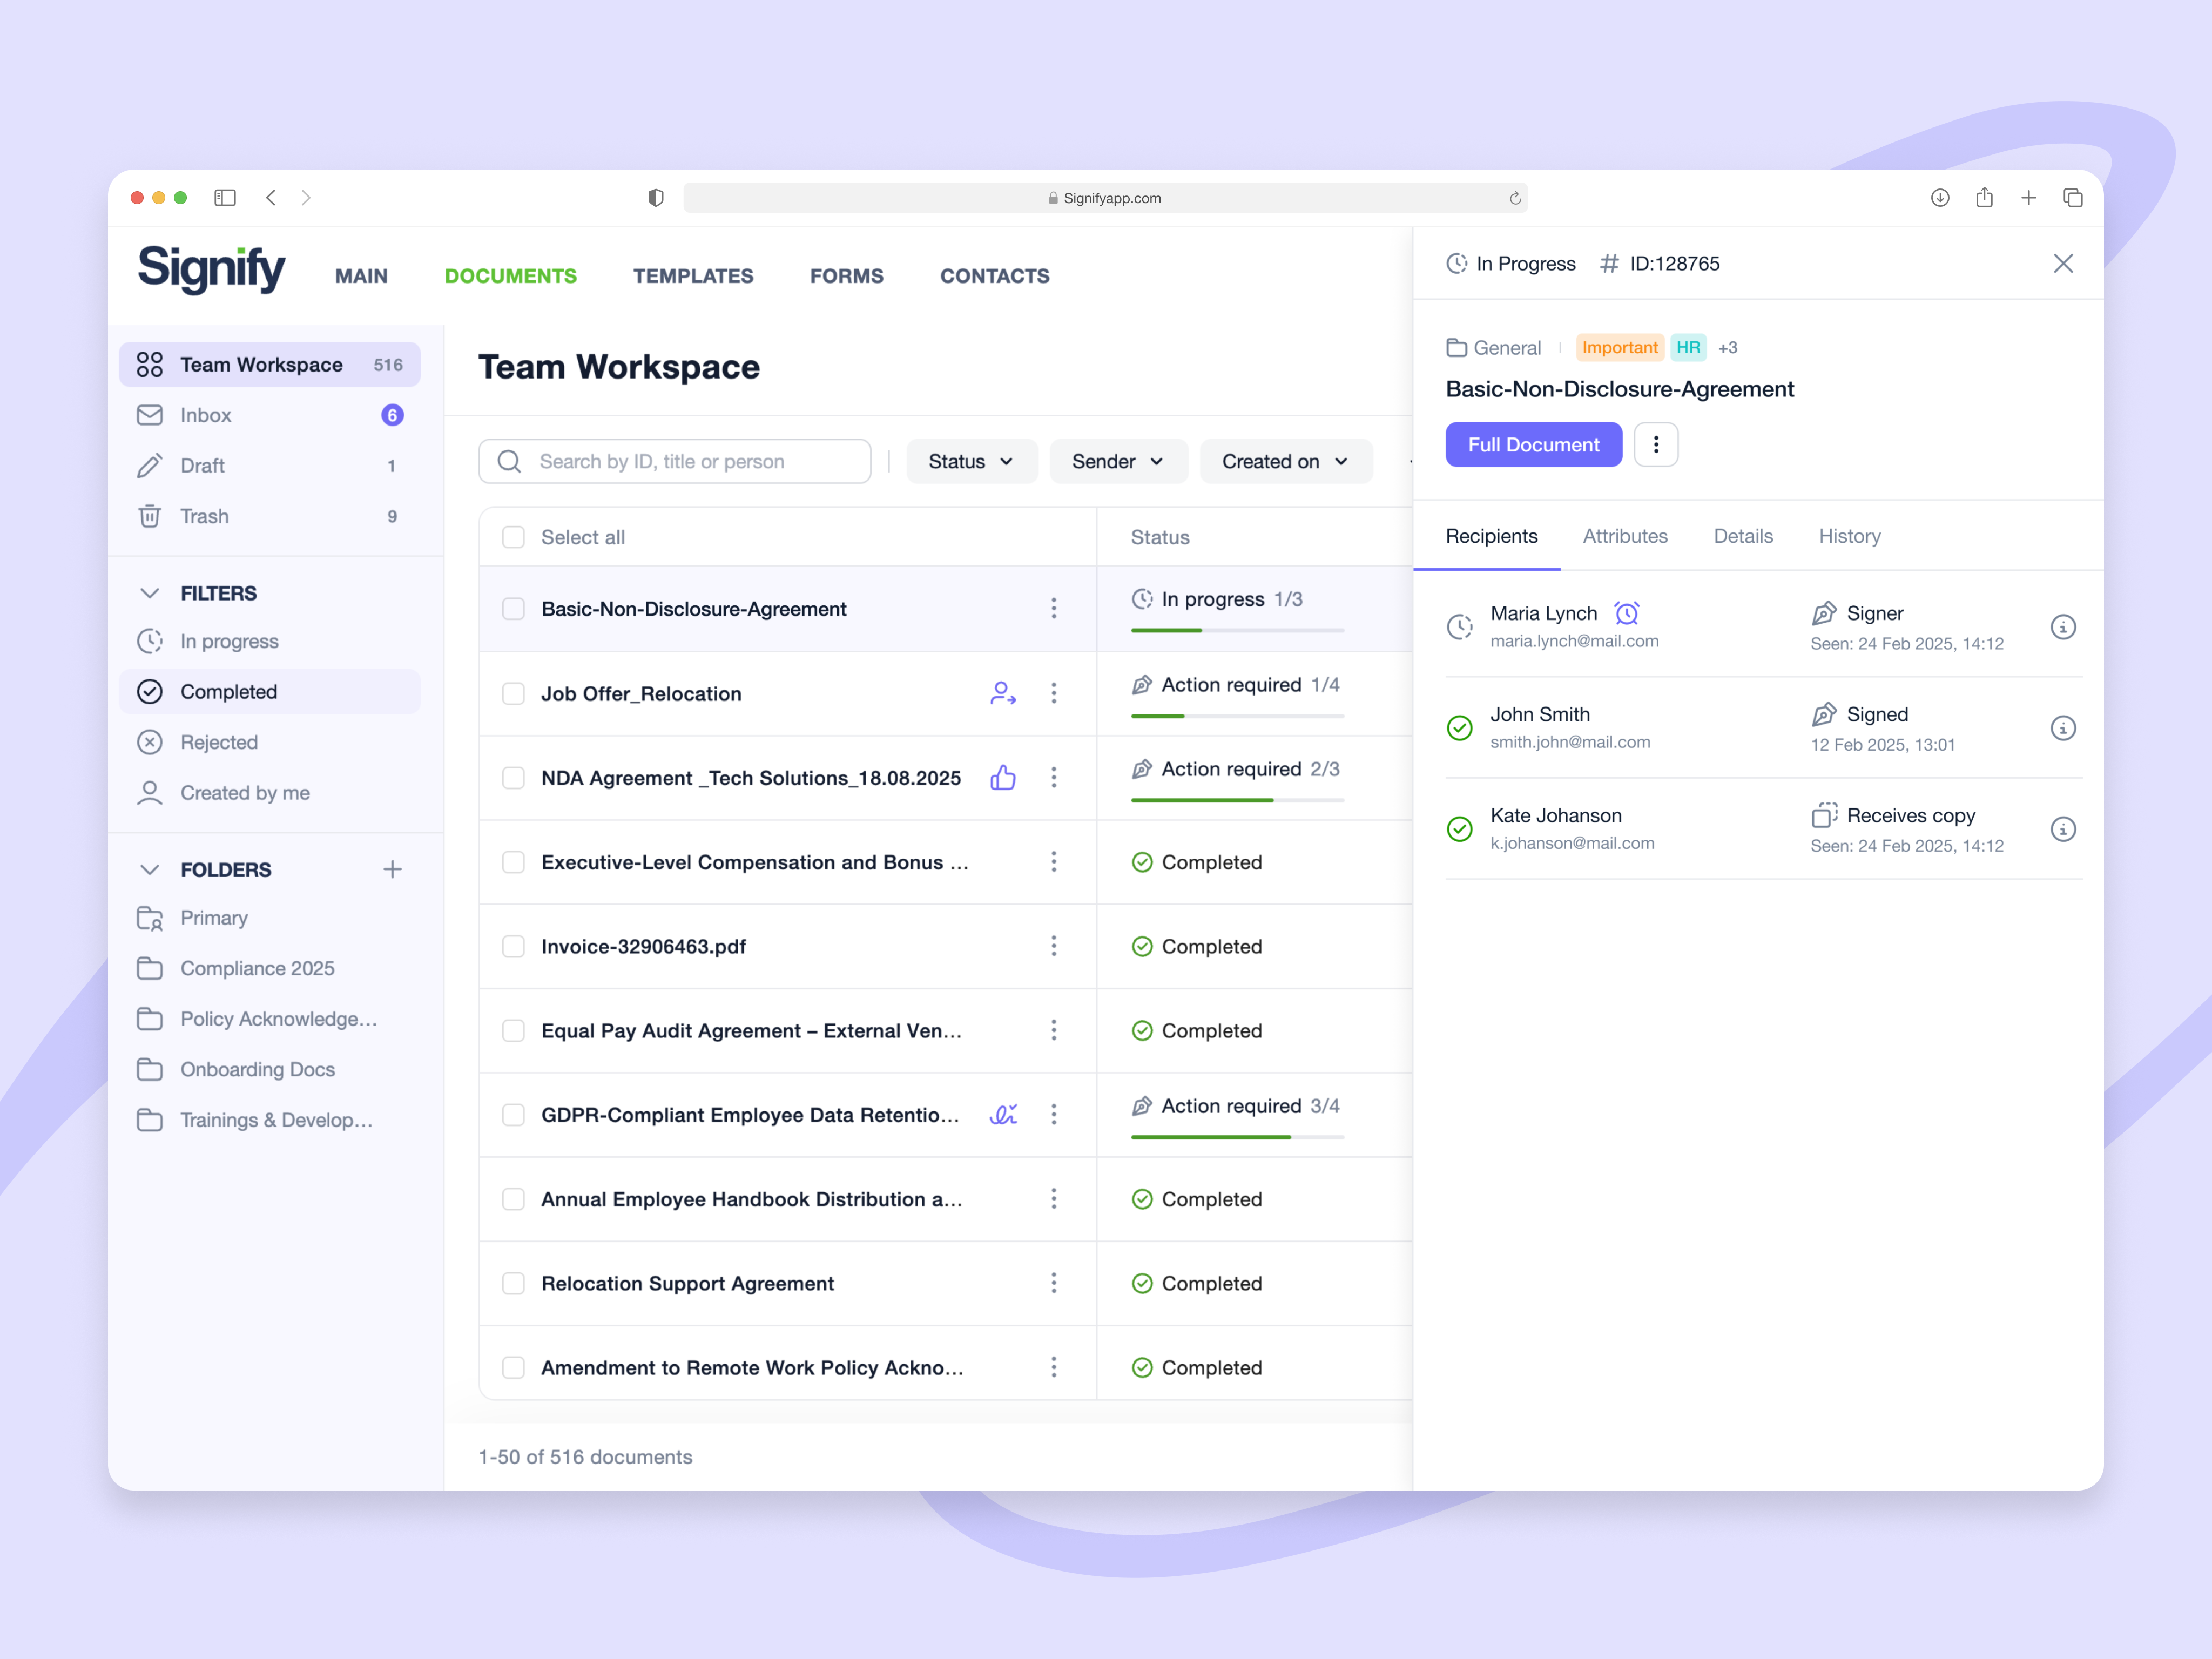Click thumbs-up icon on NDA Agreement row

coord(1003,778)
